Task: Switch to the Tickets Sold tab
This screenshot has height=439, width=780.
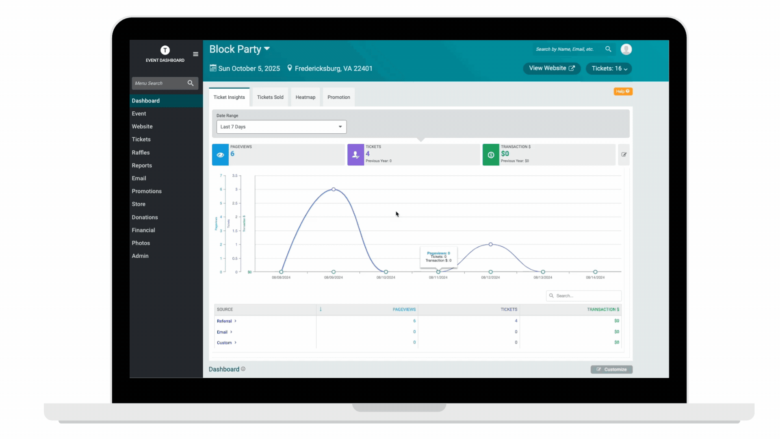Action: (x=270, y=97)
